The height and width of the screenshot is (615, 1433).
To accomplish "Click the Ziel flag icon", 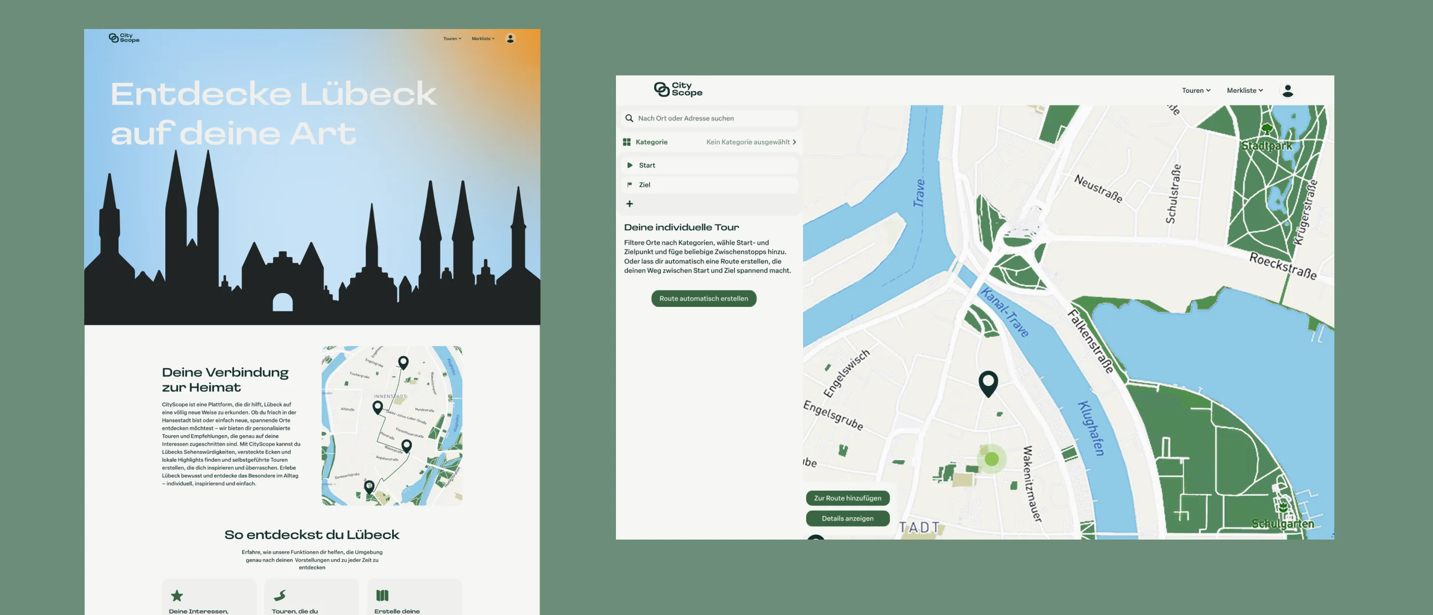I will point(630,185).
